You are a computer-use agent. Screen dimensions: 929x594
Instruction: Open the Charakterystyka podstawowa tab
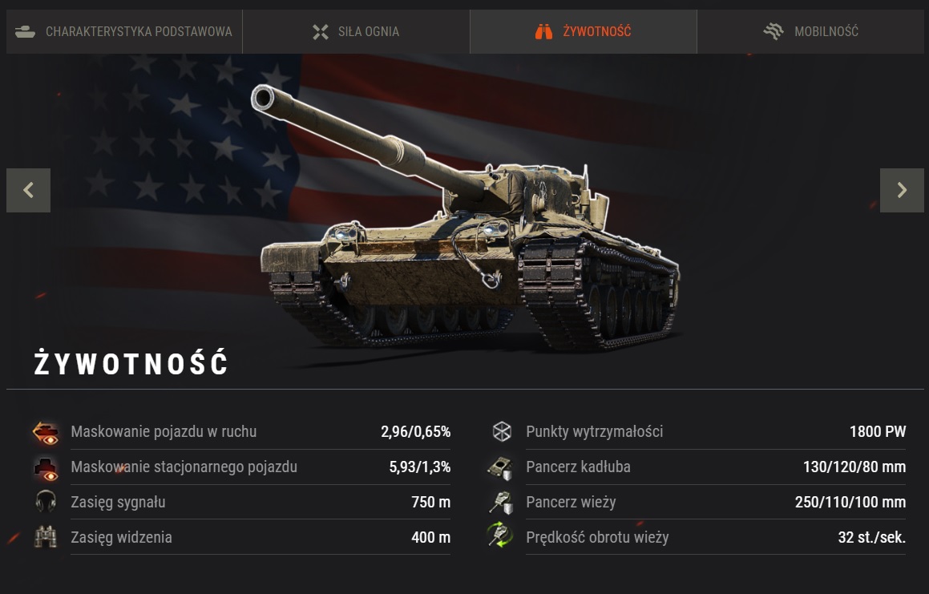click(x=123, y=31)
